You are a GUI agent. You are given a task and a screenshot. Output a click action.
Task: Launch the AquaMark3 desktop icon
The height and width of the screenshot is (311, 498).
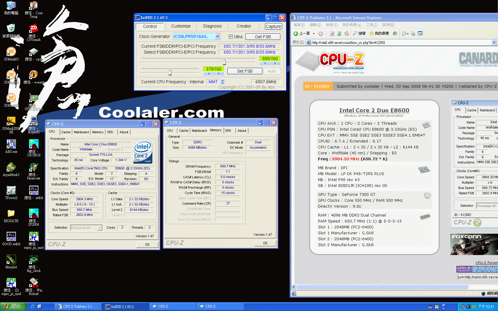point(11,169)
